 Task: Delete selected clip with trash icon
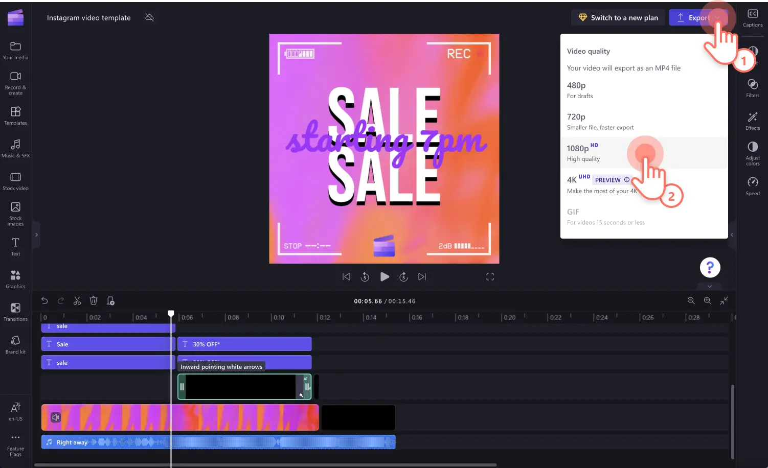coord(94,301)
